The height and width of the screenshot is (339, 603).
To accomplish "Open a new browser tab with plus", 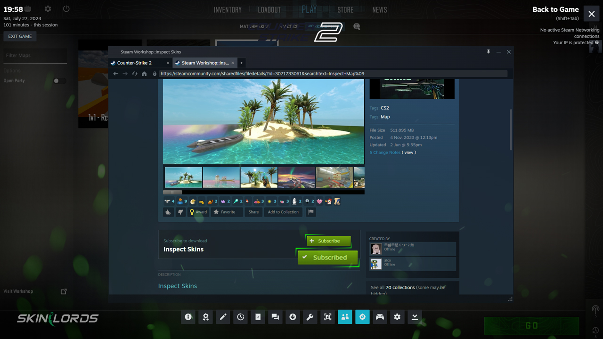I will click(x=241, y=63).
